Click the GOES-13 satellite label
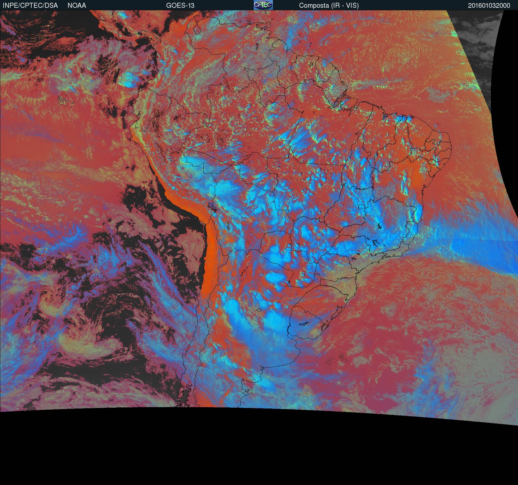This screenshot has width=518, height=485. click(180, 6)
